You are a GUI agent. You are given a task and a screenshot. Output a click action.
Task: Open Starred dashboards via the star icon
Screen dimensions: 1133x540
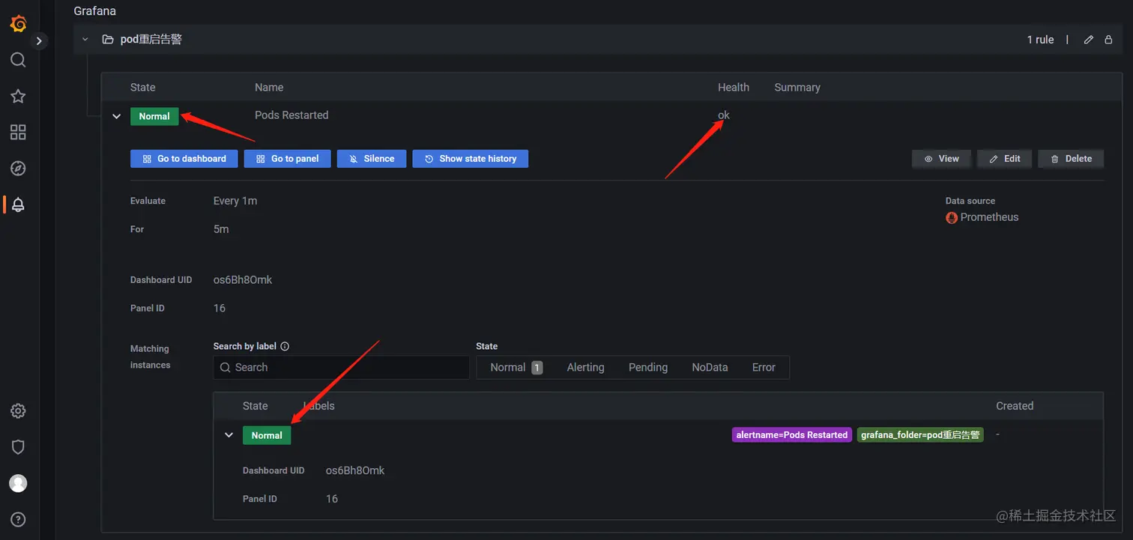click(x=18, y=96)
